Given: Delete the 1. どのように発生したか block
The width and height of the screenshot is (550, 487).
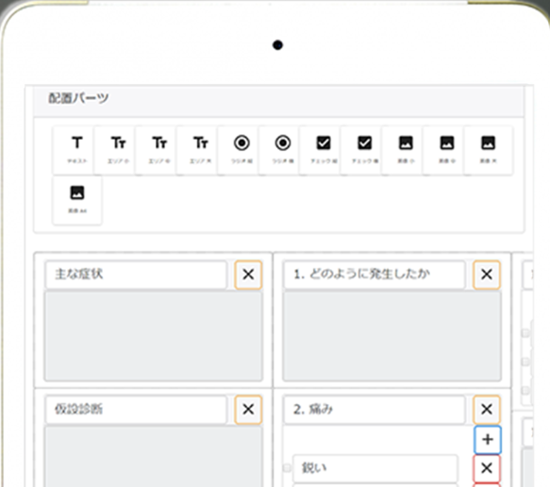Looking at the screenshot, I should tap(487, 275).
